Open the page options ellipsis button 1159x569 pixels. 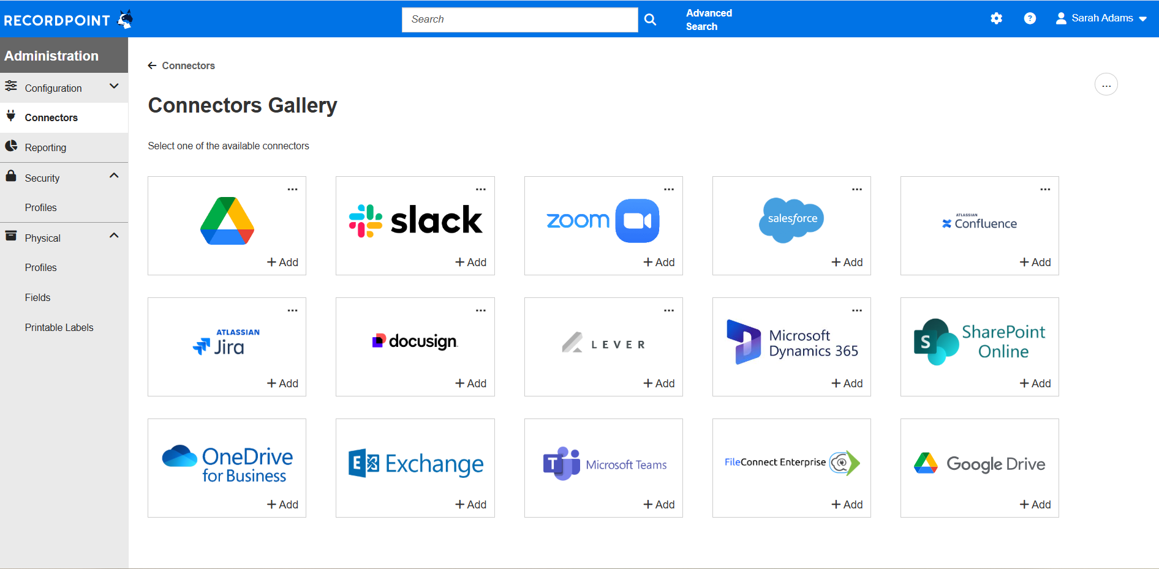click(x=1106, y=84)
